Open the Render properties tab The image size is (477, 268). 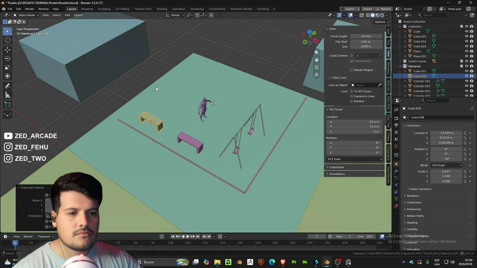[396, 118]
